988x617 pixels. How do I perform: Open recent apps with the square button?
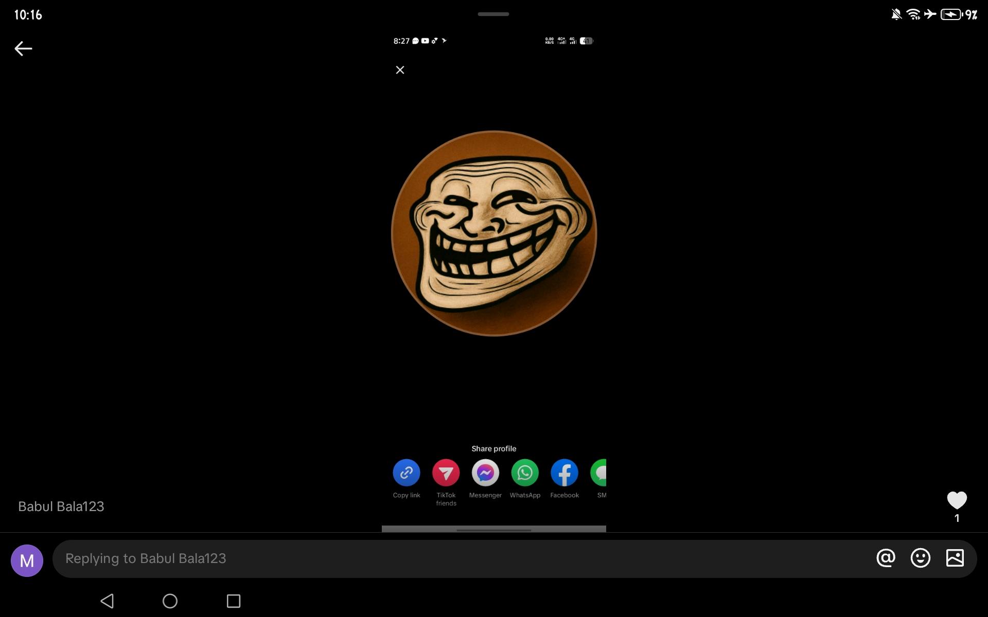tap(234, 601)
